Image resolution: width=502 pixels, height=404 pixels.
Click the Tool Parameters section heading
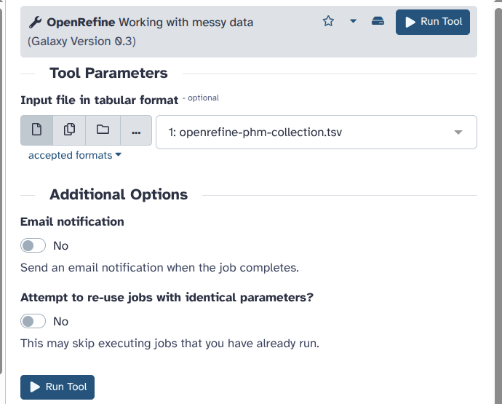click(108, 73)
